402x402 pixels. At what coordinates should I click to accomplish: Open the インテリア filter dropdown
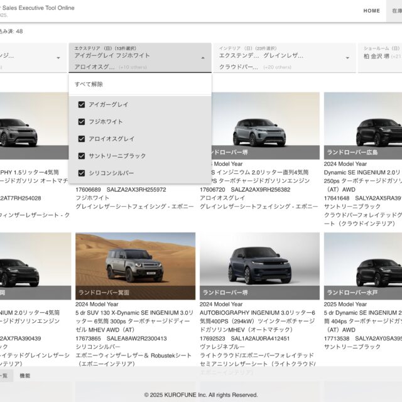(x=285, y=58)
